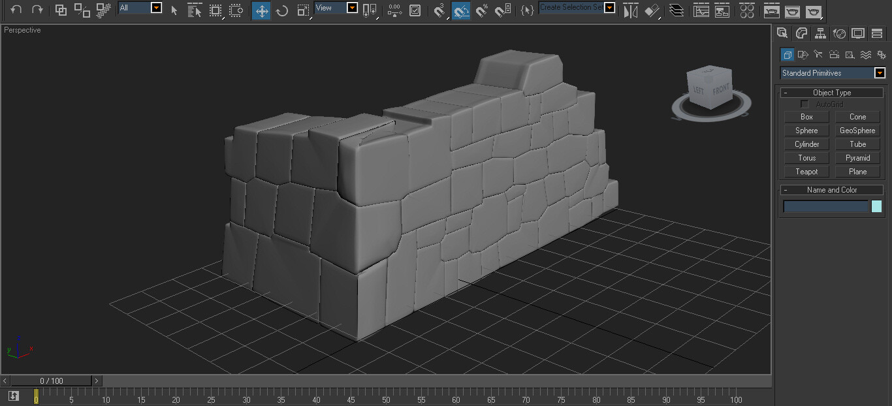Click the Box primitive button

pyautogui.click(x=806, y=117)
